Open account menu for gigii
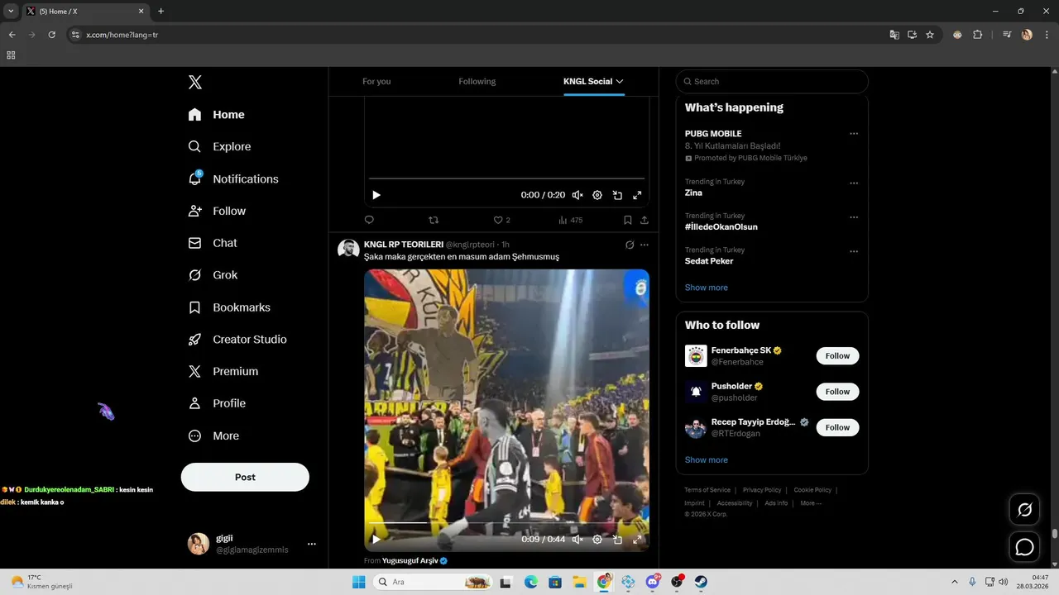The height and width of the screenshot is (595, 1059). click(x=312, y=544)
